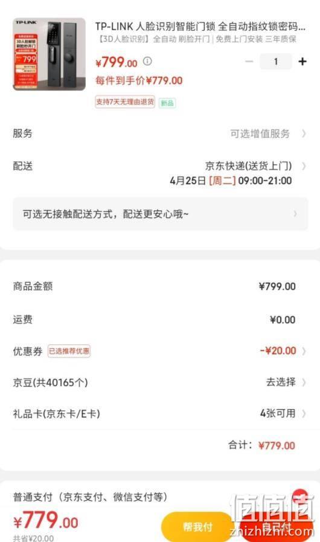
Task: Click the quantity input field showing 1
Action: click(276, 62)
